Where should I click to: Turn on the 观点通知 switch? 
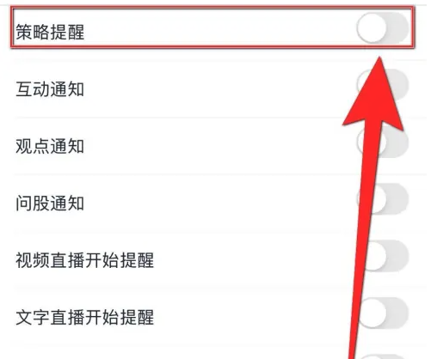(x=383, y=142)
